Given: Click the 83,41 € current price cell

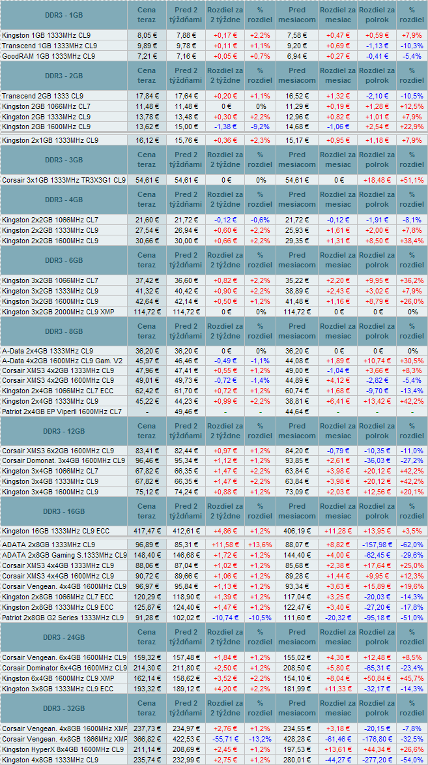Looking at the screenshot, I should click(146, 451).
